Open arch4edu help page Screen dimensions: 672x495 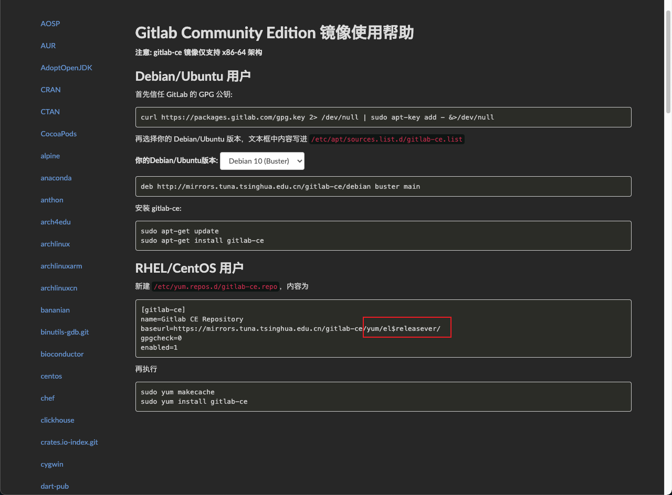tap(55, 222)
